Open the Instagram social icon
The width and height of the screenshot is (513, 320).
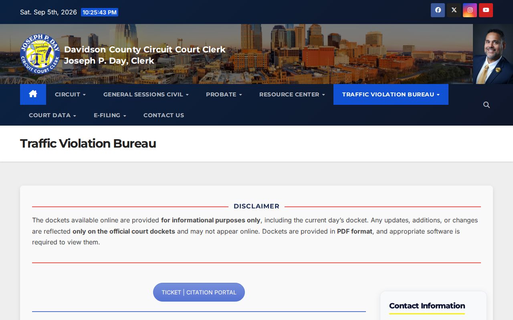click(x=470, y=10)
